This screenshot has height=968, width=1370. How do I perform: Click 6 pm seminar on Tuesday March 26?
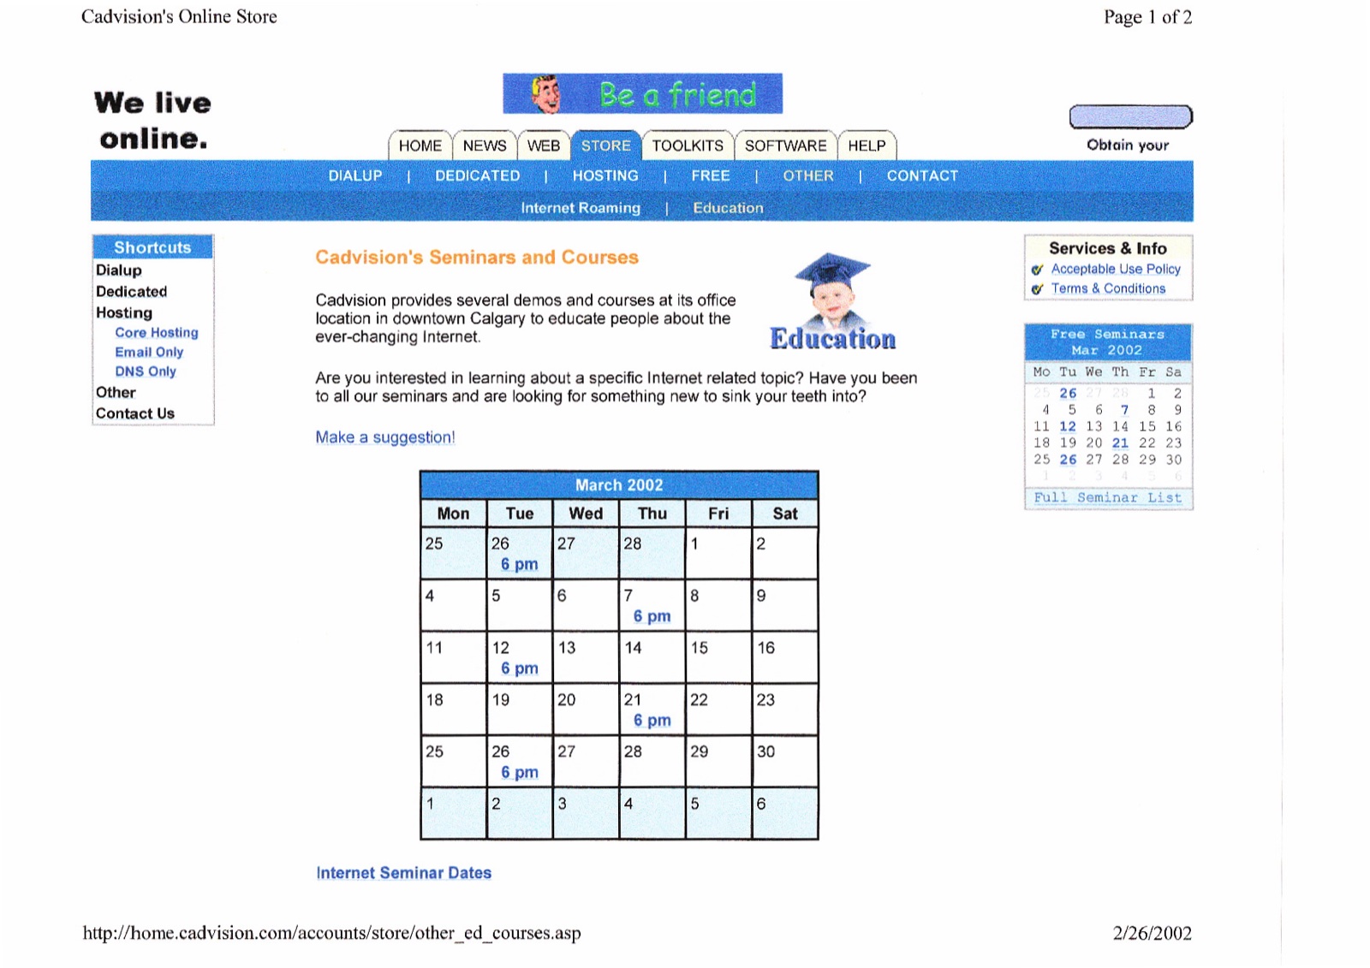[520, 773]
